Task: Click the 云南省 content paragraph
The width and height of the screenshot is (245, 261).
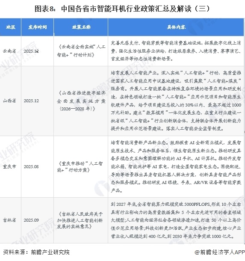Action: pyautogui.click(x=176, y=51)
